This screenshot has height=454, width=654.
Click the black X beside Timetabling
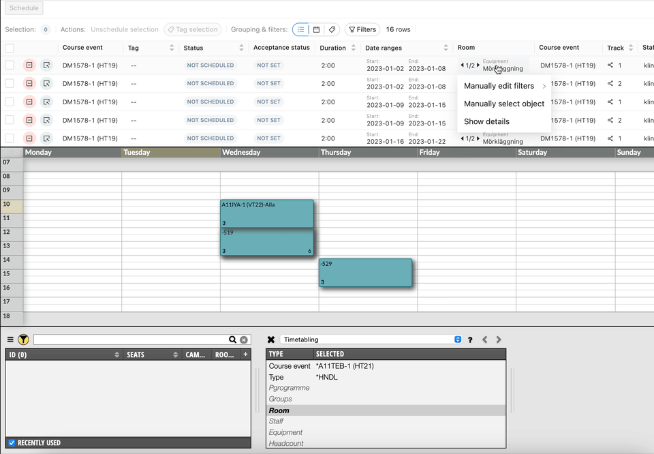[271, 339]
